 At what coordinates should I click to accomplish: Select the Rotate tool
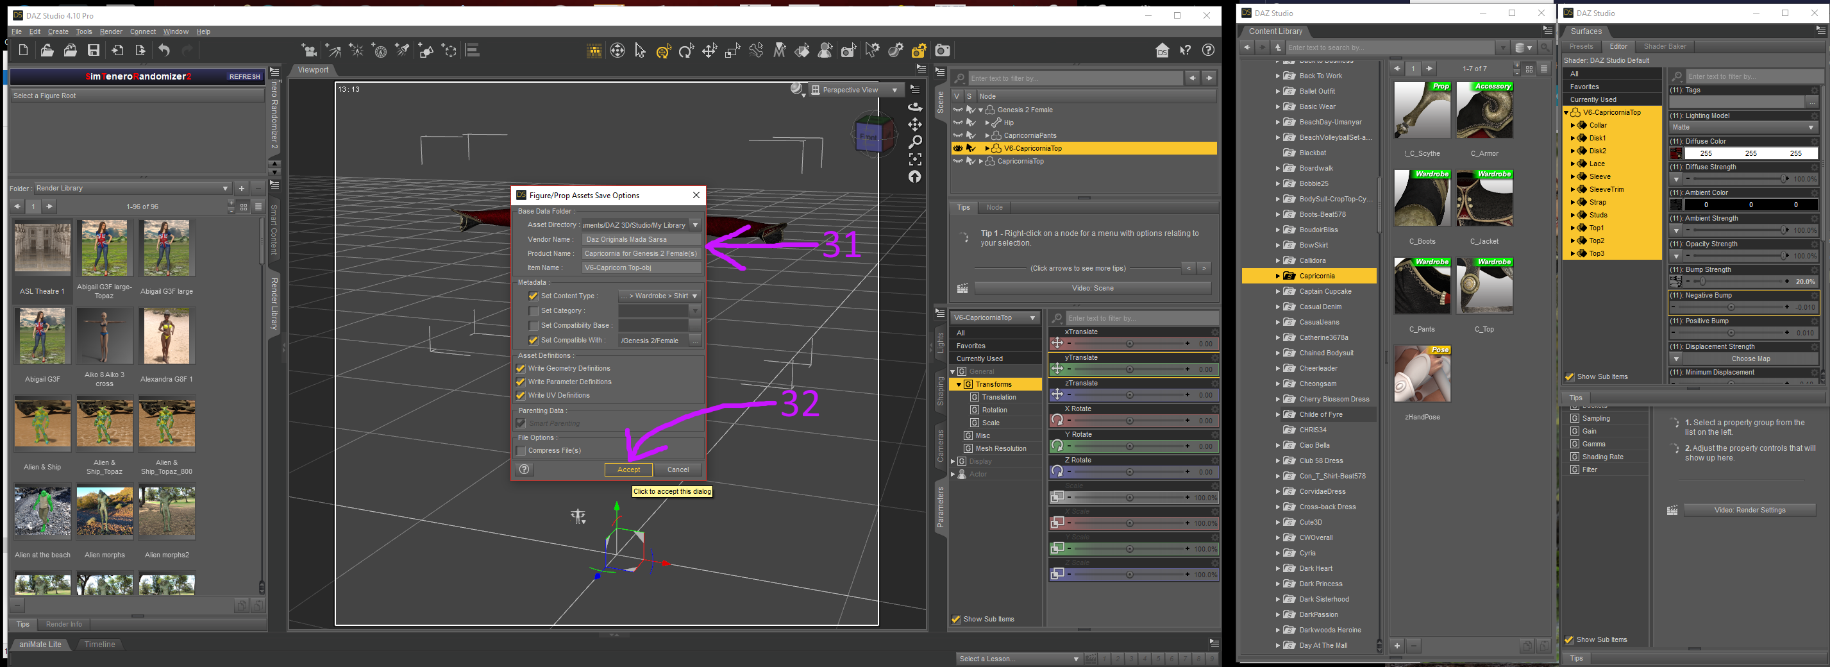click(686, 50)
